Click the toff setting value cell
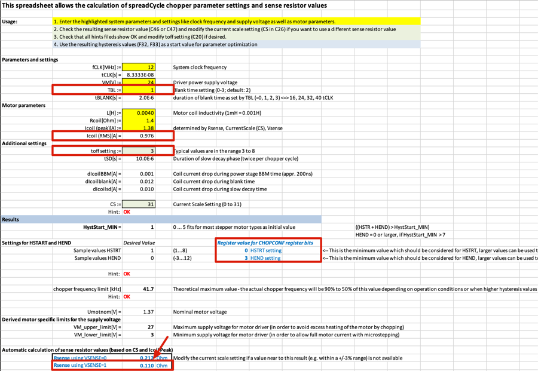The width and height of the screenshot is (538, 371). click(x=139, y=151)
